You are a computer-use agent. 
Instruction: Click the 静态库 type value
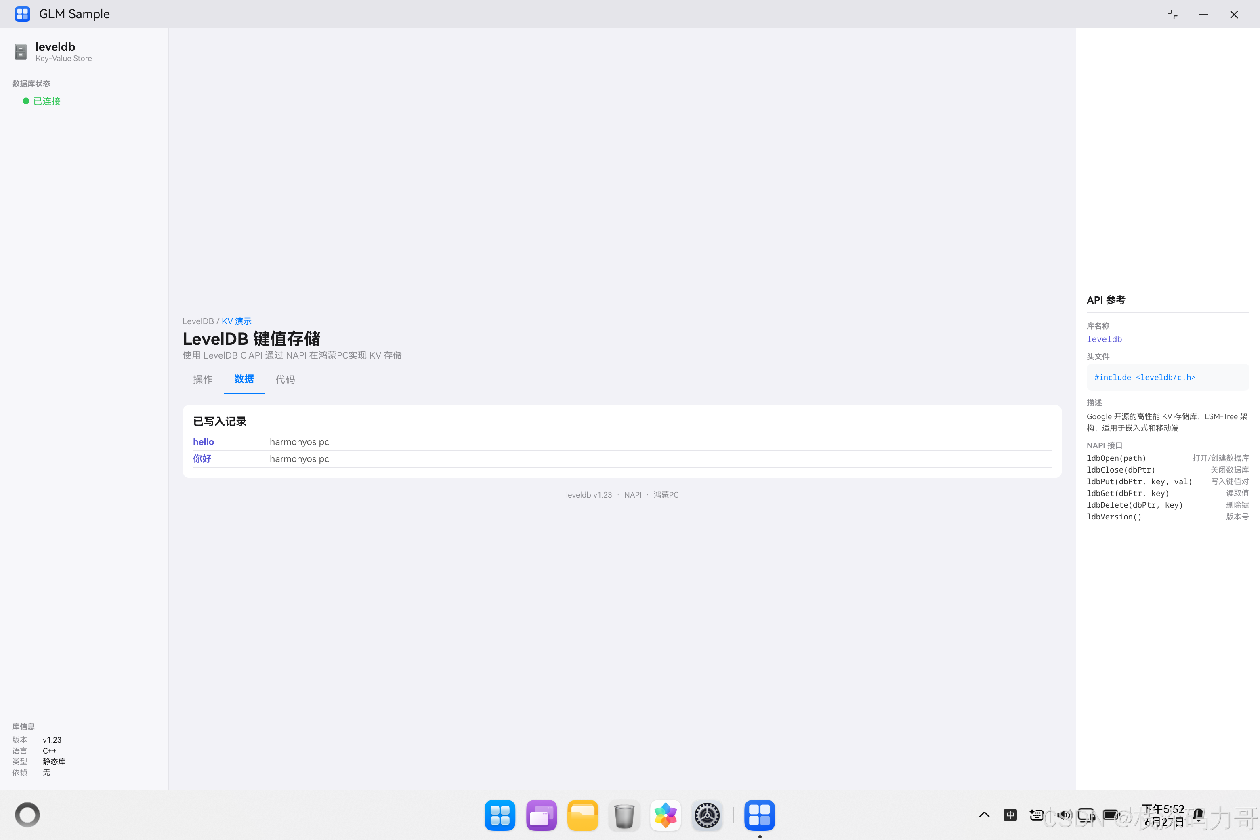pyautogui.click(x=54, y=761)
